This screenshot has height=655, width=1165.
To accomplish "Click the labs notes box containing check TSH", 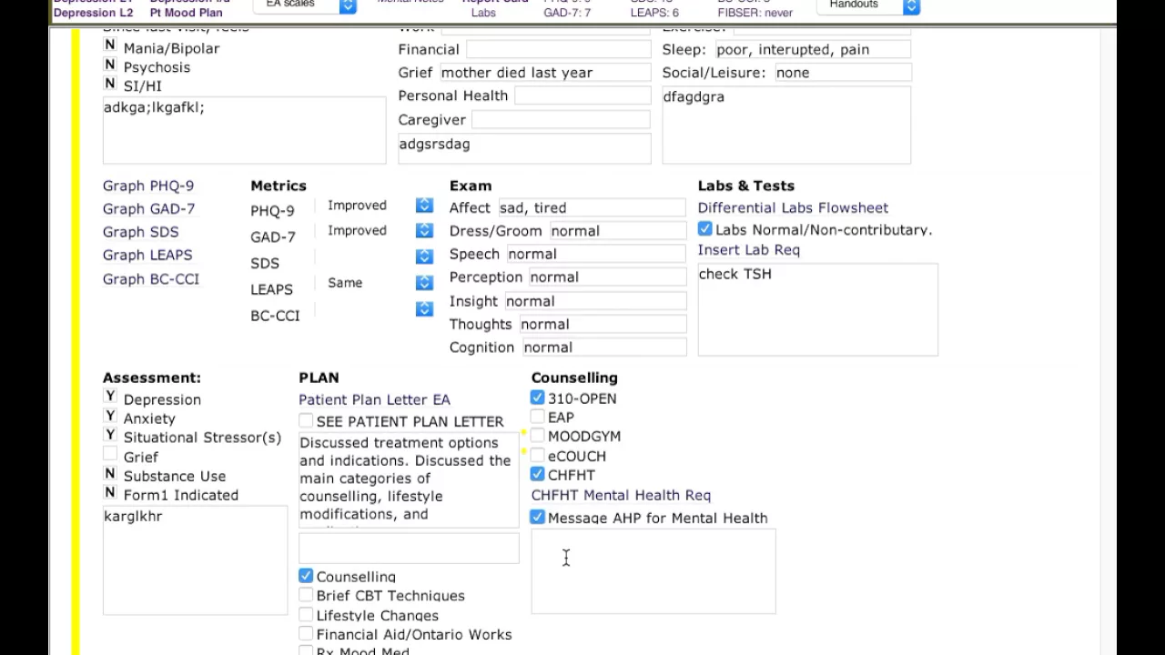I will (x=817, y=309).
